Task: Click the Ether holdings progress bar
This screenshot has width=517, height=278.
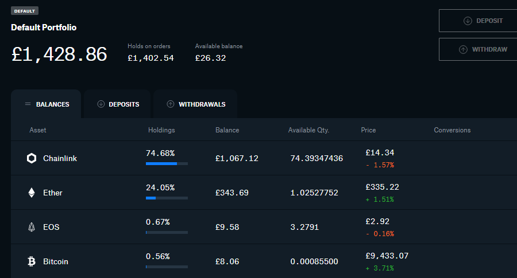Action: click(x=167, y=198)
